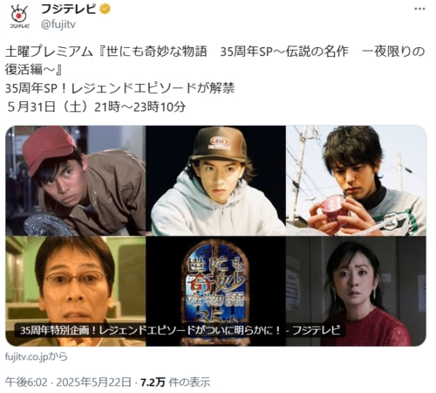Image resolution: width=436 pixels, height=393 pixels.
Task: View the 7.2万 件の表示 view count
Action: pos(175,382)
